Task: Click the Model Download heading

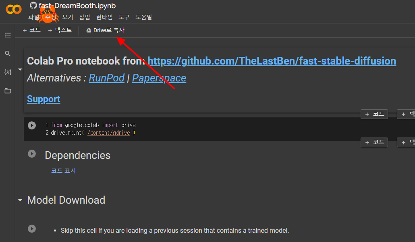Action: [x=66, y=200]
